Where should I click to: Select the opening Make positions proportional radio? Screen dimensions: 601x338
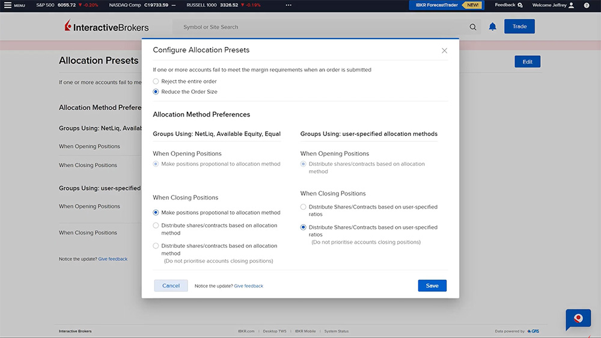tap(156, 164)
